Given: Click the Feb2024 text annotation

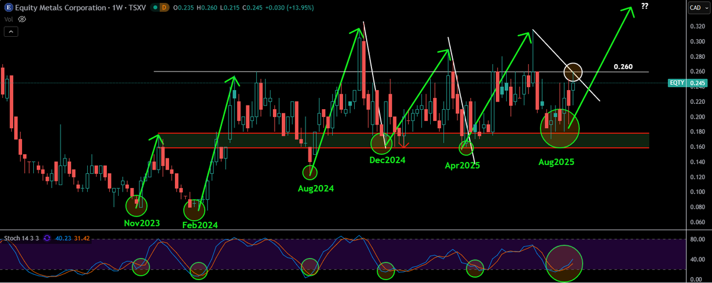Looking at the screenshot, I should (x=201, y=225).
